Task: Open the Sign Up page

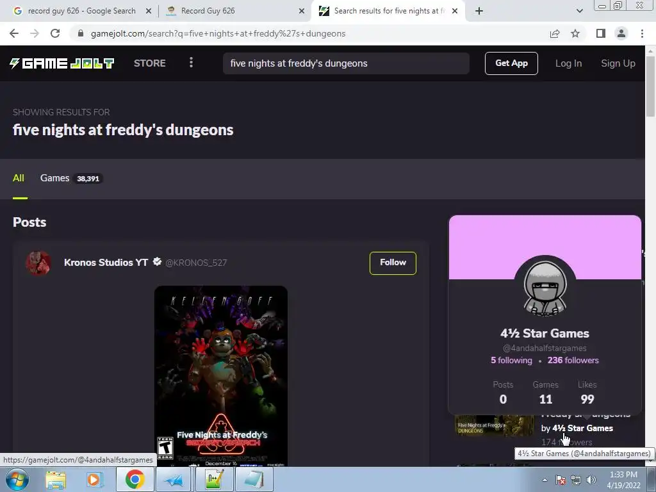Action: (x=618, y=63)
